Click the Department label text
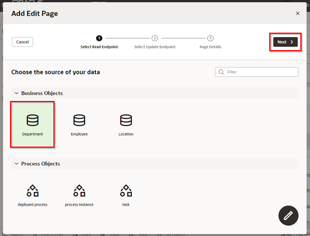This screenshot has height=236, width=310. coord(33,134)
